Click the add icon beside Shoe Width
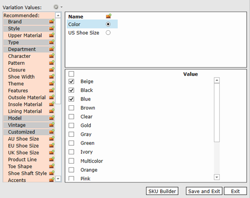This screenshot has width=250, height=198. tap(52, 77)
